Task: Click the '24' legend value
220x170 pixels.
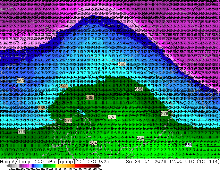Action: click(x=75, y=169)
